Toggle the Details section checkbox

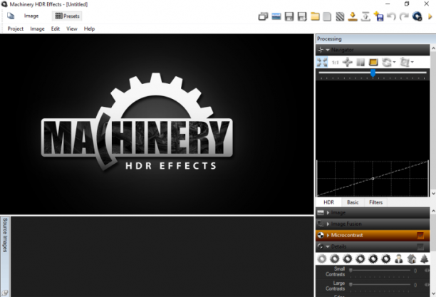pyautogui.click(x=420, y=246)
